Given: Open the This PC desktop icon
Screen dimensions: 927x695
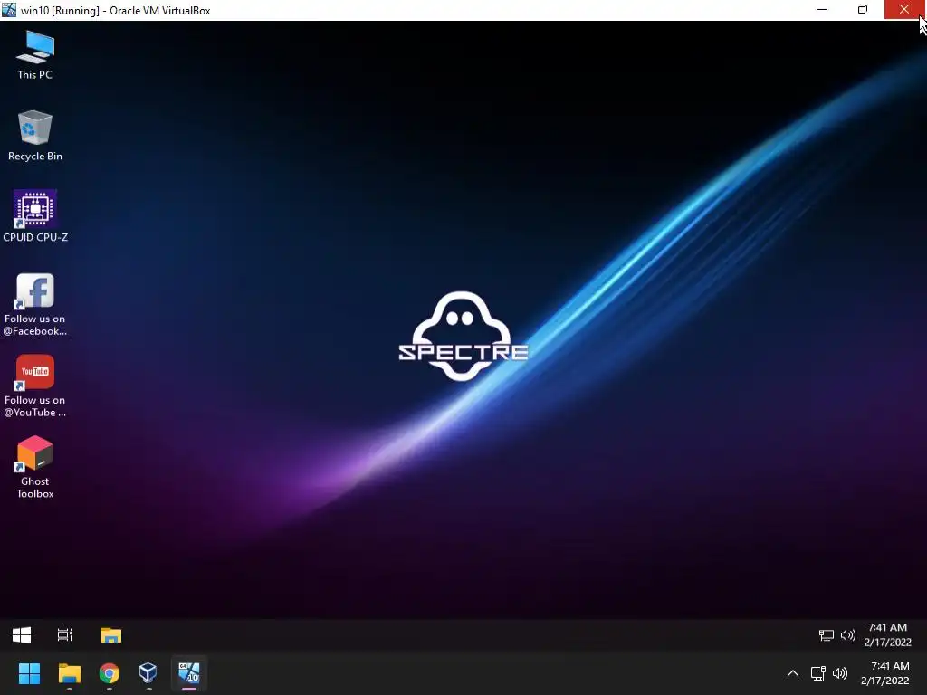Looking at the screenshot, I should 35,55.
